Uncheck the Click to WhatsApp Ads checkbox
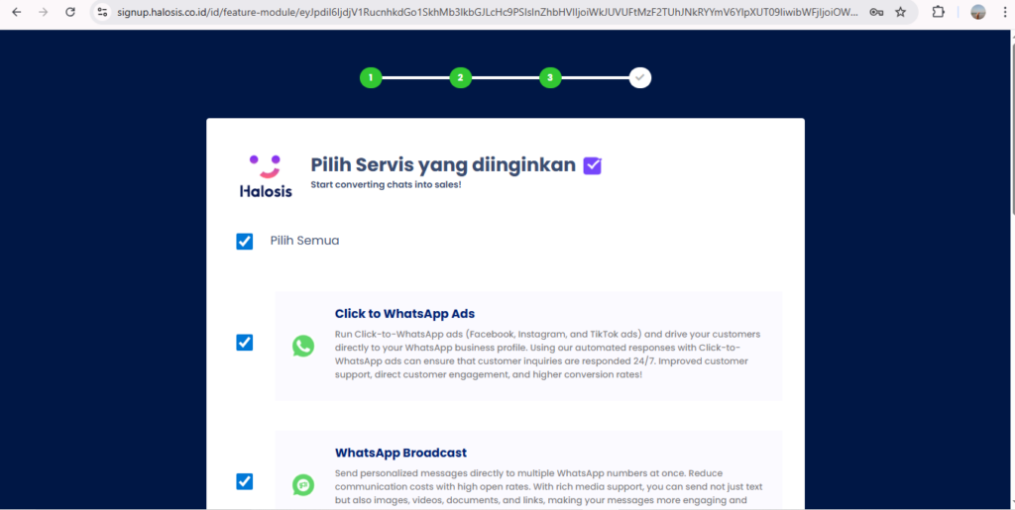 point(245,343)
